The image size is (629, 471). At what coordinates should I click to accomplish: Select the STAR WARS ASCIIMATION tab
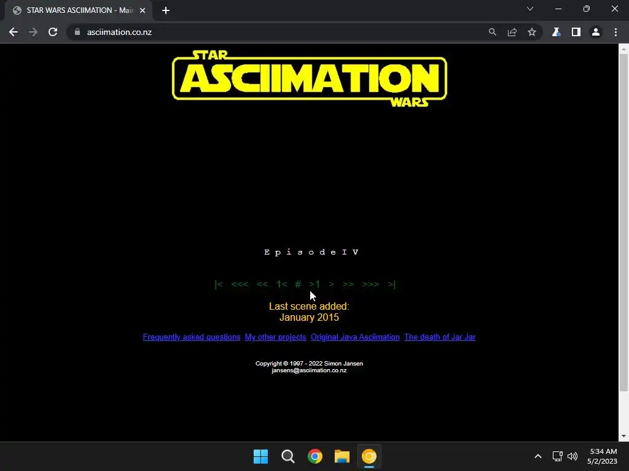(x=79, y=10)
